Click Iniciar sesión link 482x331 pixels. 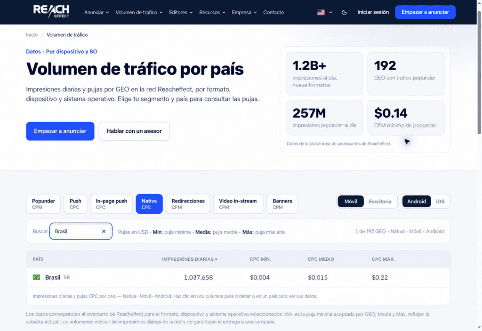(x=373, y=12)
